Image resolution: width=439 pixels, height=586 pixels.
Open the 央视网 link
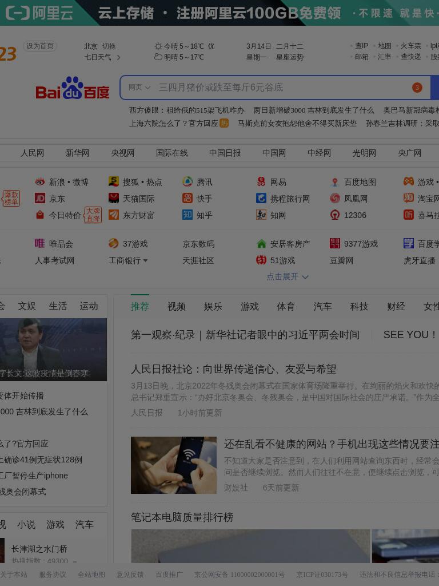click(122, 153)
